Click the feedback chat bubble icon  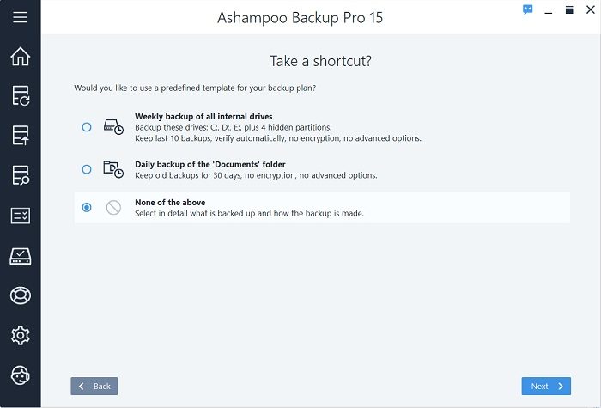(528, 9)
